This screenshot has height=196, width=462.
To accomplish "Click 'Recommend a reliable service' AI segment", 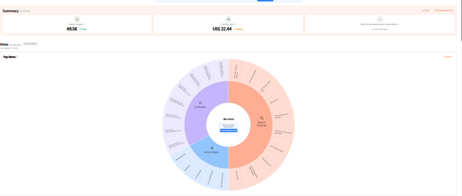I will 184,89.
